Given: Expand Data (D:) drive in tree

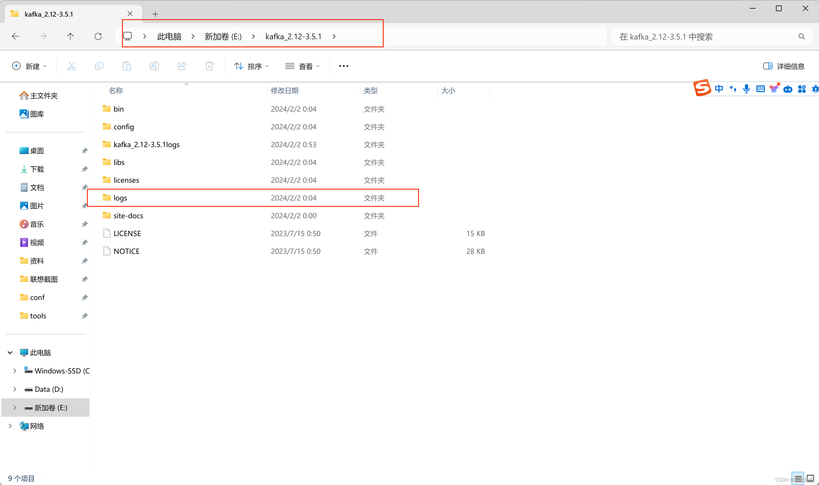Looking at the screenshot, I should point(15,389).
